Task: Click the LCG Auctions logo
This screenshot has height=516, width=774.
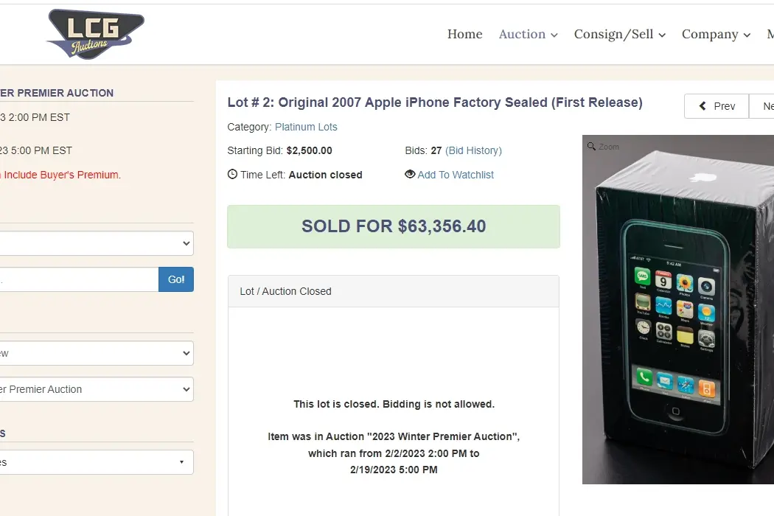Action: tap(95, 34)
